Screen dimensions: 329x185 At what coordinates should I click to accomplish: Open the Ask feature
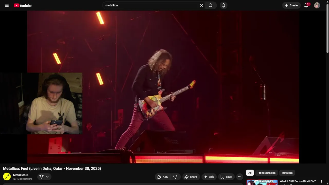point(209,177)
